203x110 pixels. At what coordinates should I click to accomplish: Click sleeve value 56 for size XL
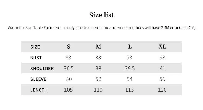point(162,79)
